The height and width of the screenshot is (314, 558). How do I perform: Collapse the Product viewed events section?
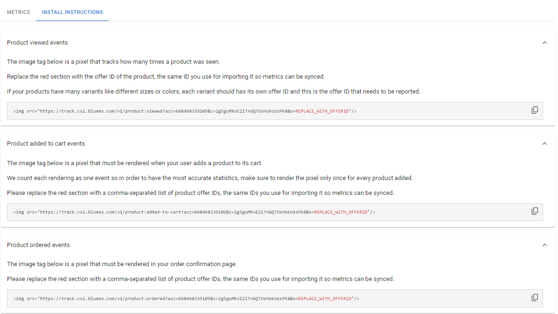click(545, 43)
